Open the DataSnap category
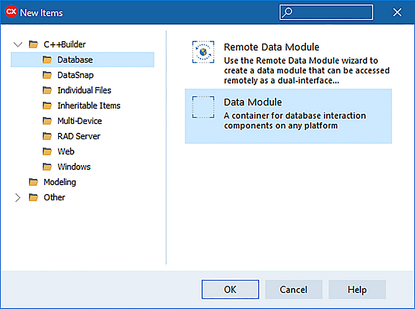This screenshot has height=309, width=415. tap(75, 75)
